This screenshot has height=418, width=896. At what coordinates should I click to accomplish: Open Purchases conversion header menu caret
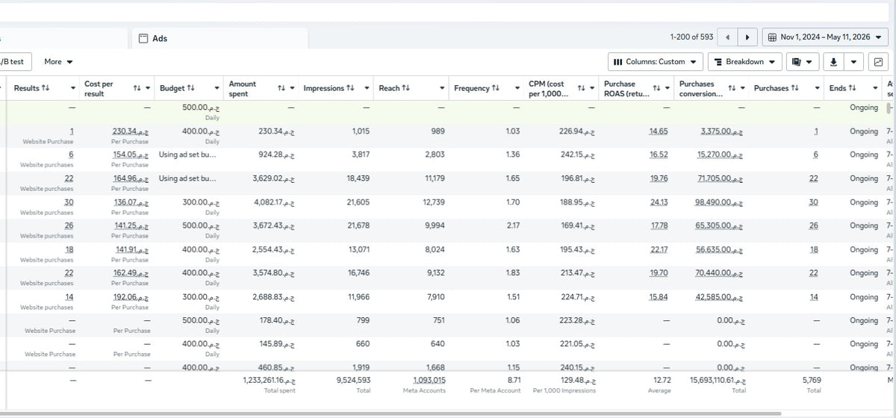[742, 89]
